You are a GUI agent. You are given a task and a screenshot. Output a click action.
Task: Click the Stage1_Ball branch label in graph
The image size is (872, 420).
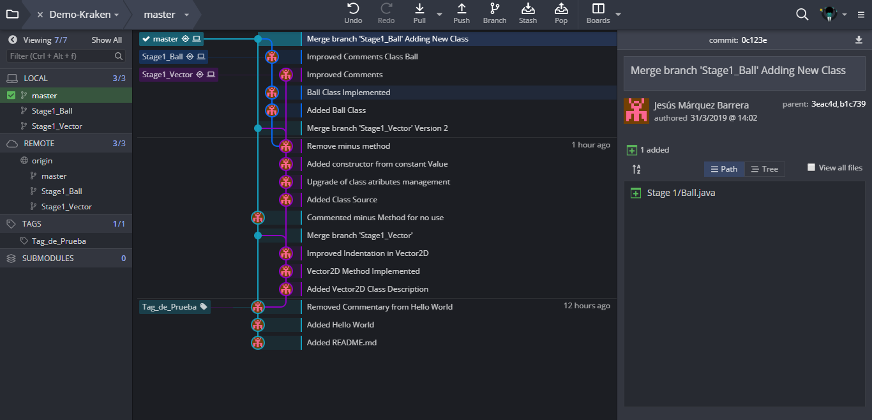173,57
